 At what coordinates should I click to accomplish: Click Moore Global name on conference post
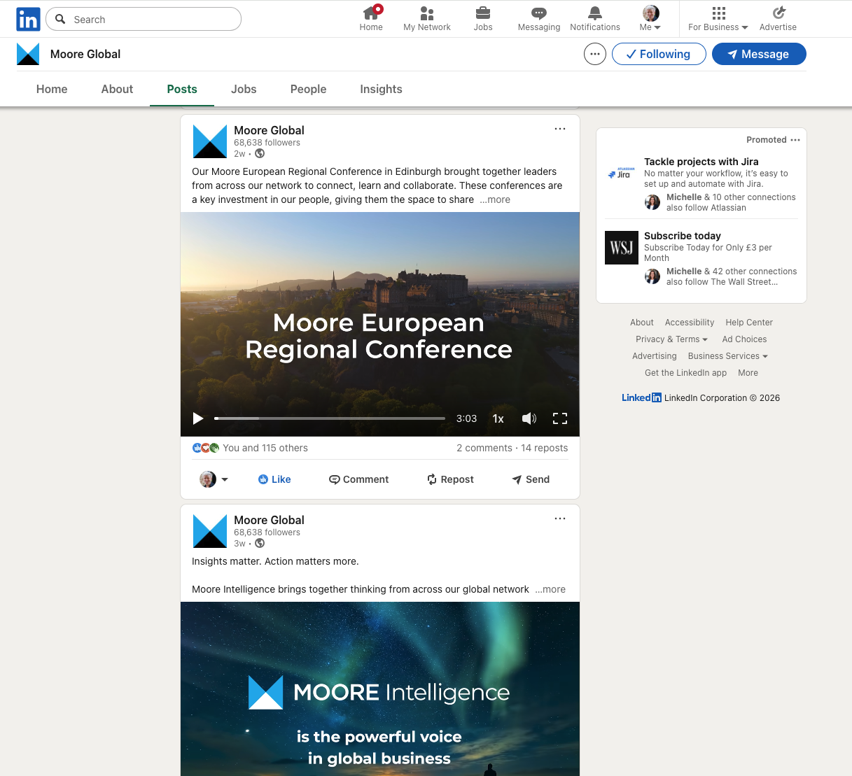coord(269,130)
